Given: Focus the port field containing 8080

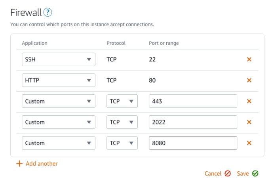Looking at the screenshot, I should point(193,143).
